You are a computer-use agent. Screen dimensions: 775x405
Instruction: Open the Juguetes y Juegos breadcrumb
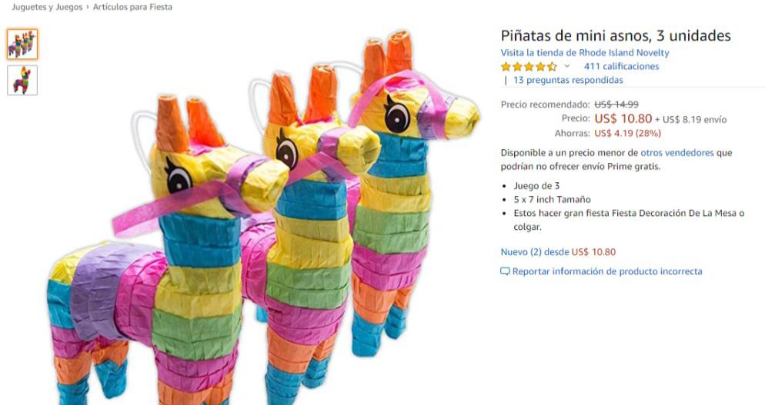pos(47,7)
